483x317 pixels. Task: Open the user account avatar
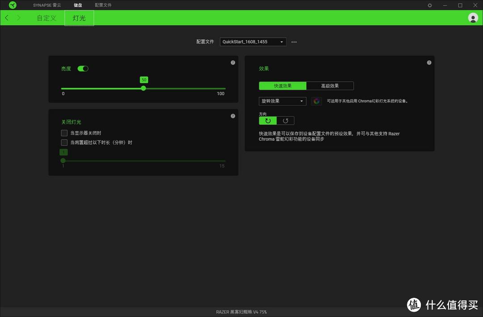point(473,18)
